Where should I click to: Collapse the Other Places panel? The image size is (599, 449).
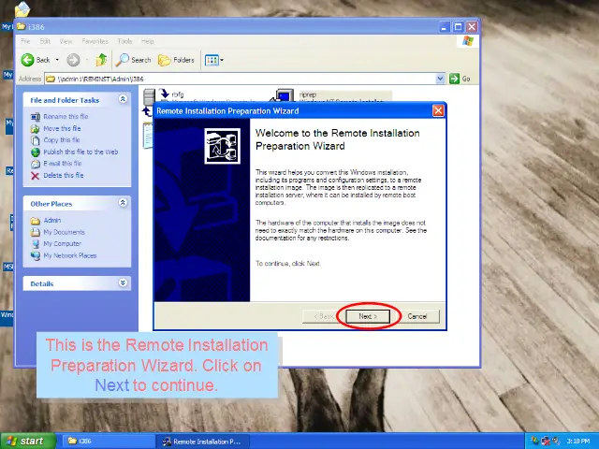123,203
